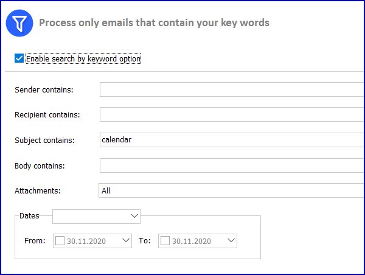Click the Attachments label
The image size is (365, 275).
38,190
